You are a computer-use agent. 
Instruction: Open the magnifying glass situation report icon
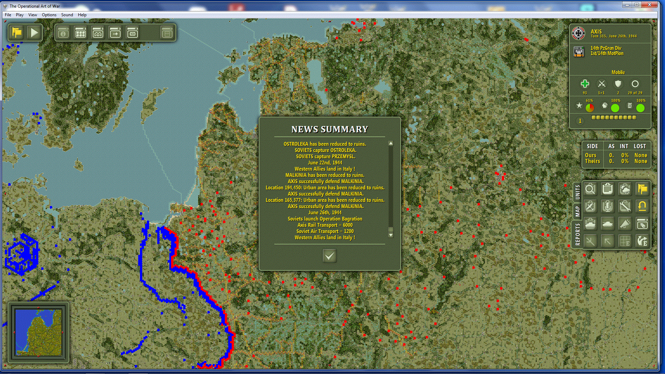point(590,189)
